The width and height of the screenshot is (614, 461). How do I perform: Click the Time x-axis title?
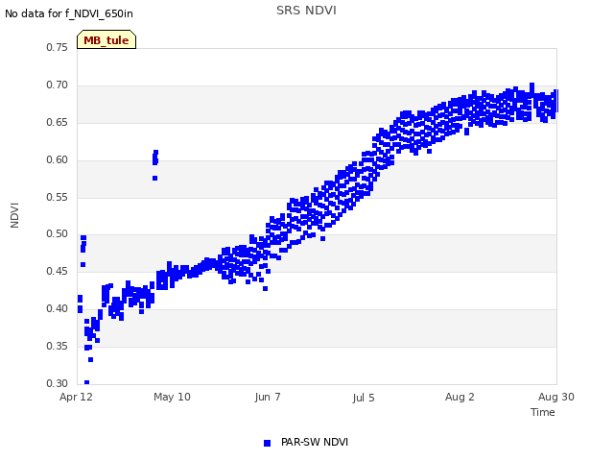point(542,412)
